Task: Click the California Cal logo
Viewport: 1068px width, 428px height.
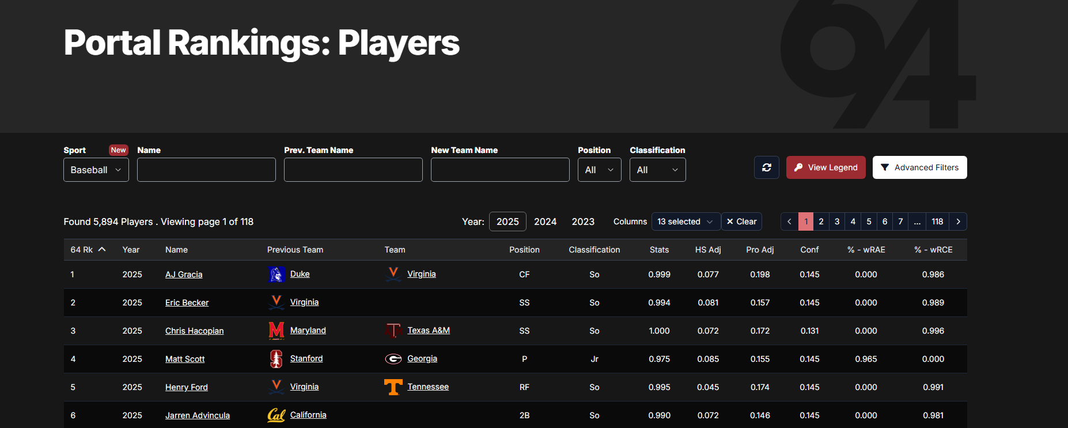Action: [277, 415]
